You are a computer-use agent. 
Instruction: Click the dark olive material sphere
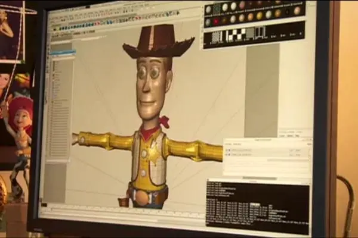pyautogui.click(x=224, y=20)
